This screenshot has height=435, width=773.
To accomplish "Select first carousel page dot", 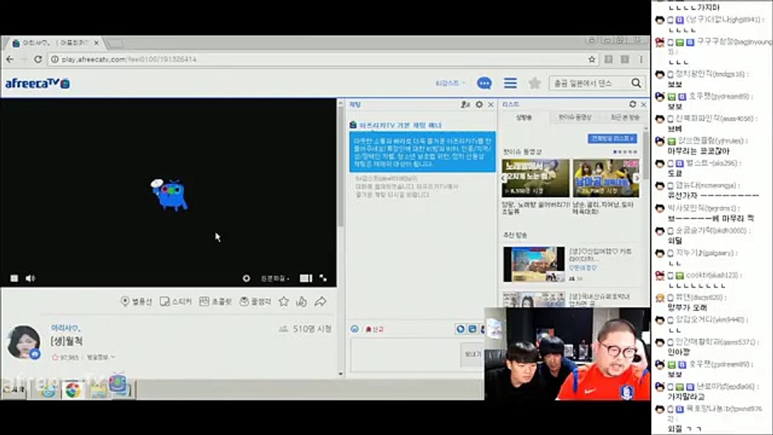I will click(x=615, y=152).
